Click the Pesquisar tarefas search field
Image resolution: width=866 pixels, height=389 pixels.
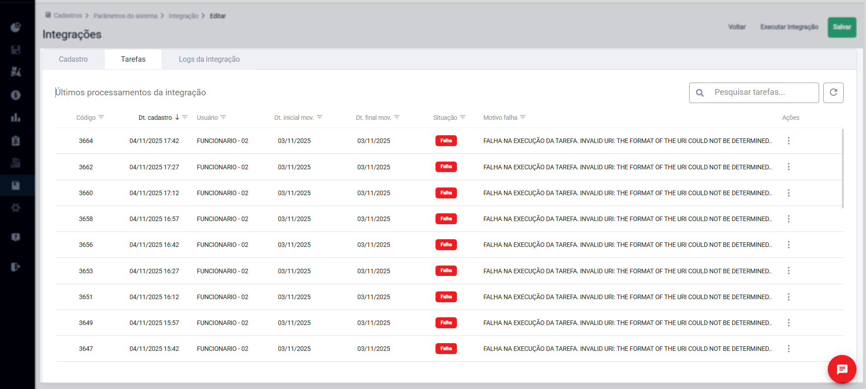761,93
